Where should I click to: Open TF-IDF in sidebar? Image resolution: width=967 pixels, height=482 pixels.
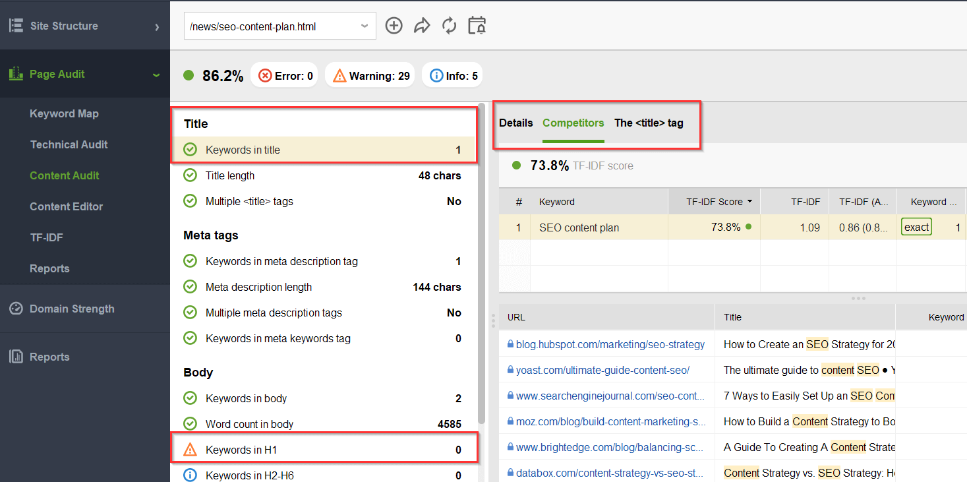(x=46, y=237)
